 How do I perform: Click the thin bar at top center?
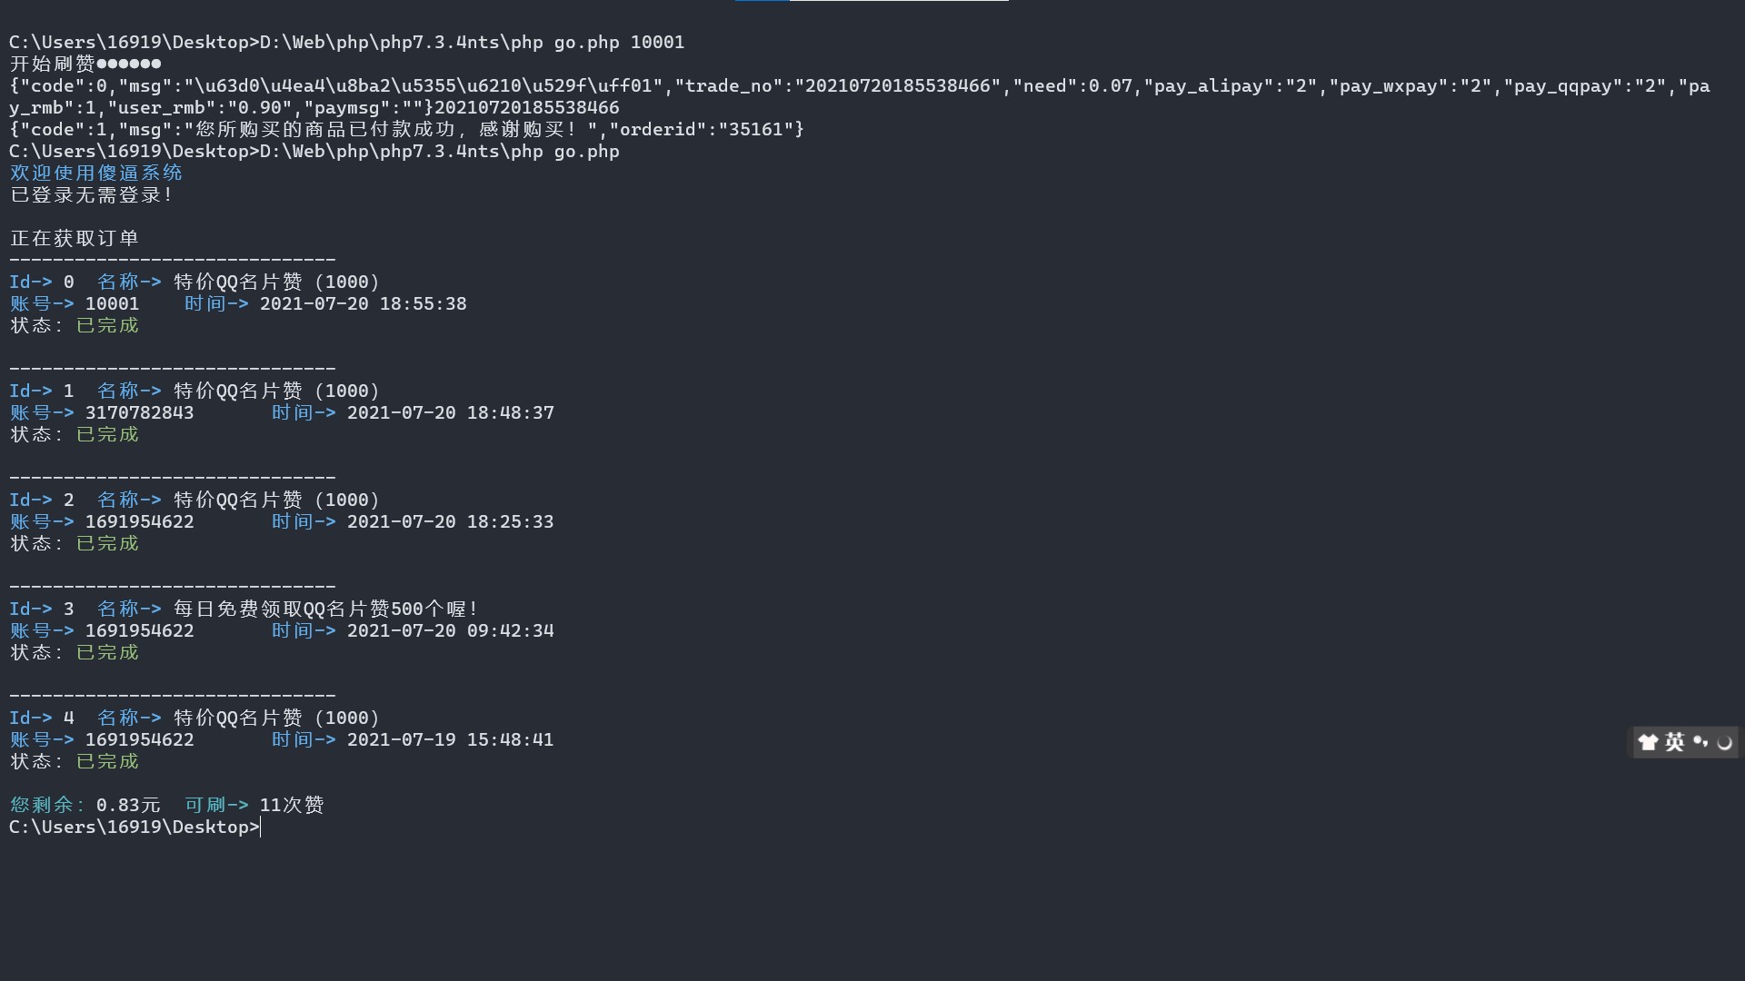[871, 1]
